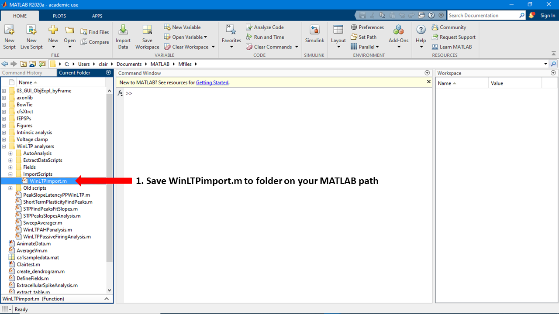Viewport: 559px width, 314px height.
Task: Open the Layout options
Action: [x=338, y=37]
